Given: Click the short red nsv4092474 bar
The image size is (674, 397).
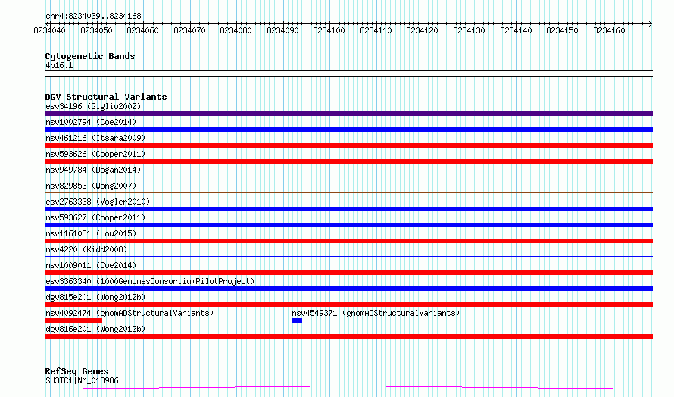Looking at the screenshot, I should click(73, 320).
